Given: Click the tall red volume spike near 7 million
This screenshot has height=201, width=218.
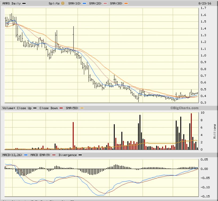Looking at the screenshot, I should tap(73, 136).
